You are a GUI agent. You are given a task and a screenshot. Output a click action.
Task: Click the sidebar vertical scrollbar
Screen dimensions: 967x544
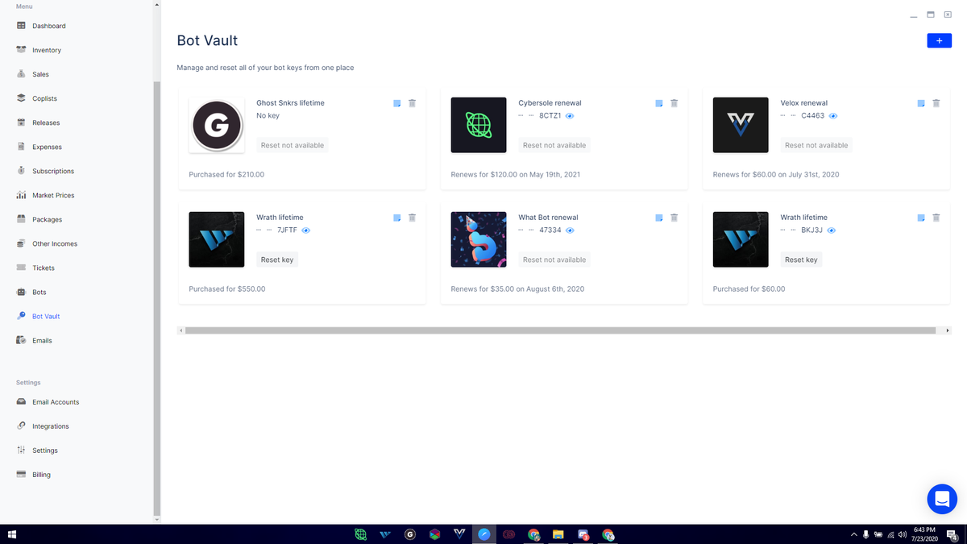click(157, 298)
